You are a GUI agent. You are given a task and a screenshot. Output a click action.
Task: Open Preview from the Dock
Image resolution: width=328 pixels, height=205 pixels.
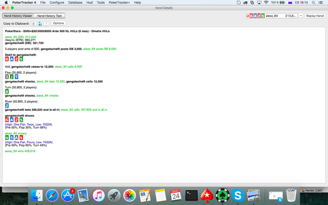253,196
